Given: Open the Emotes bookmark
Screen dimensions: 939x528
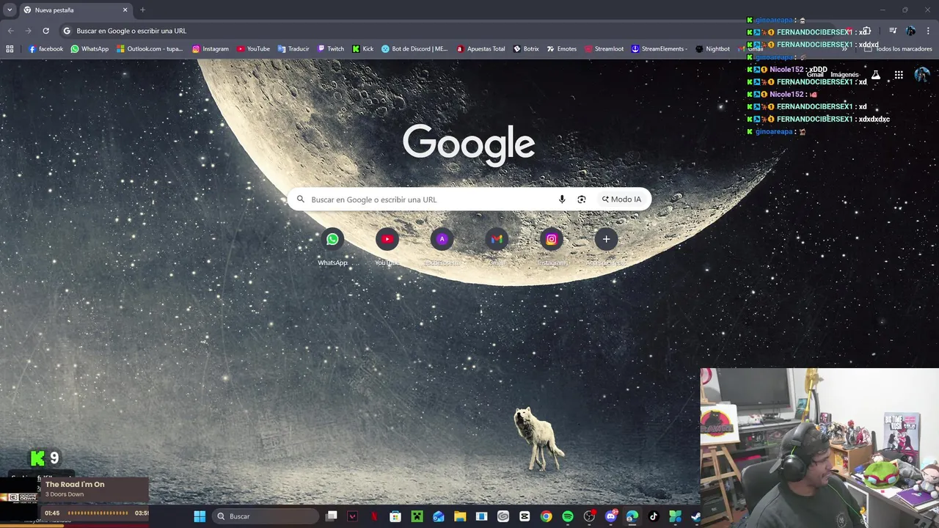Looking at the screenshot, I should pos(561,49).
